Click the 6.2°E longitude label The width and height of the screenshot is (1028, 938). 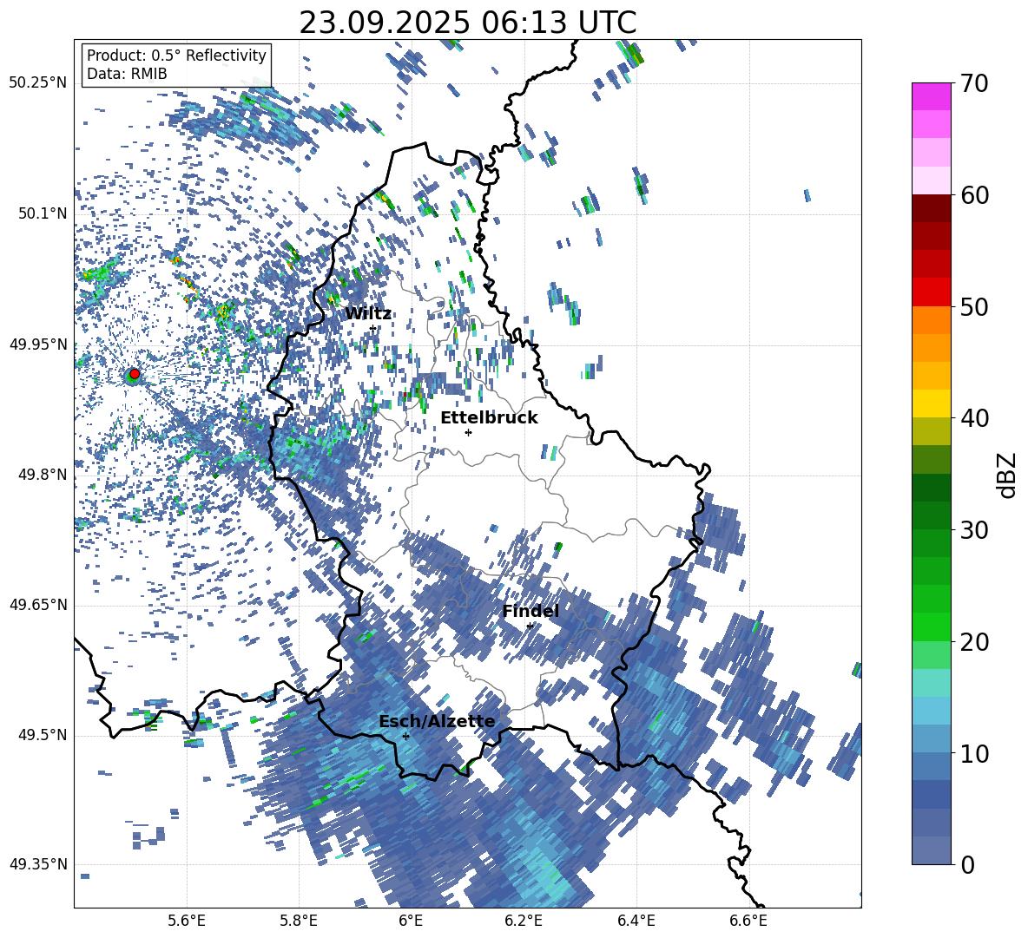(524, 922)
